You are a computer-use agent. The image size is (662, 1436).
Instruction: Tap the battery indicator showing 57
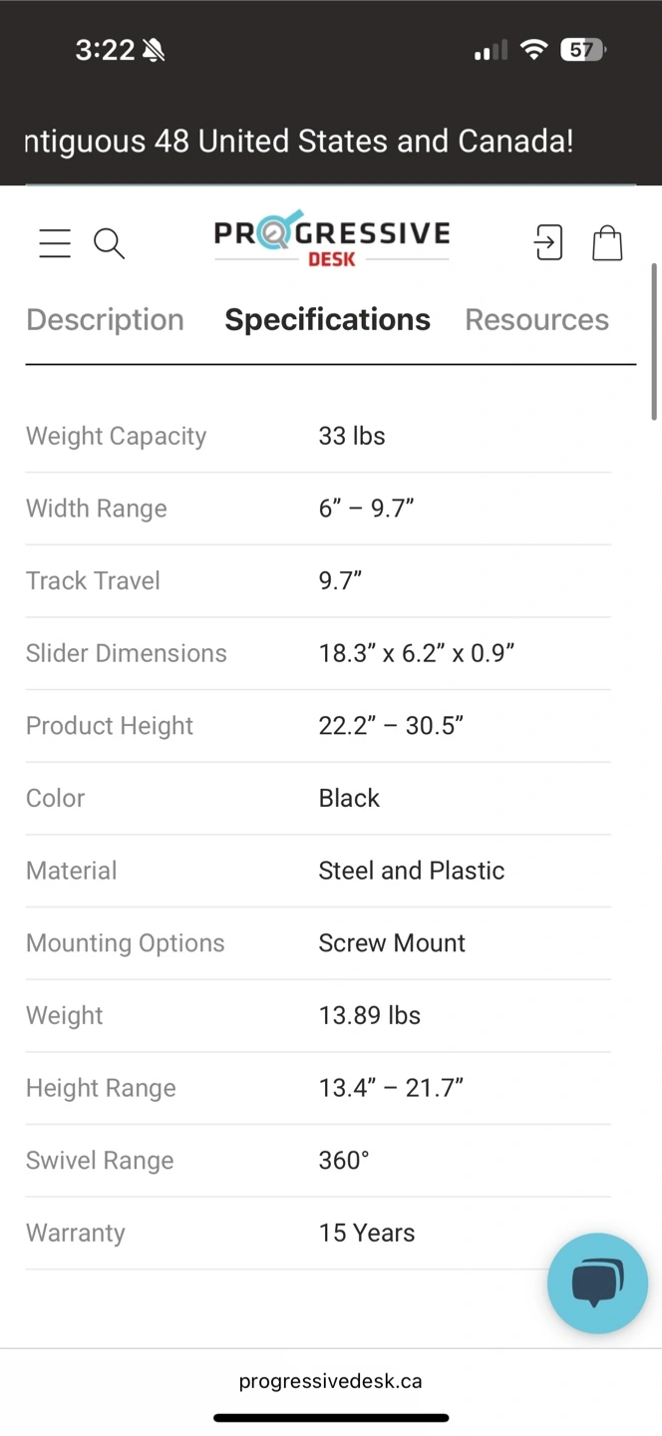click(583, 50)
